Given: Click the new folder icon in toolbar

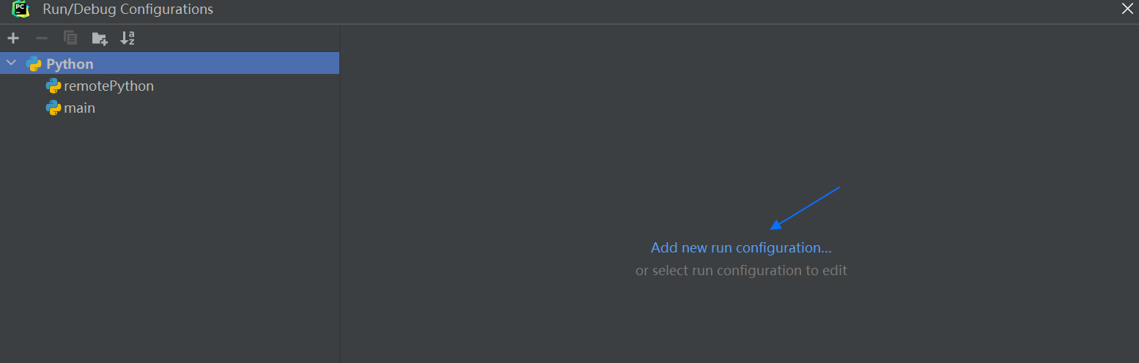Looking at the screenshot, I should (x=100, y=38).
